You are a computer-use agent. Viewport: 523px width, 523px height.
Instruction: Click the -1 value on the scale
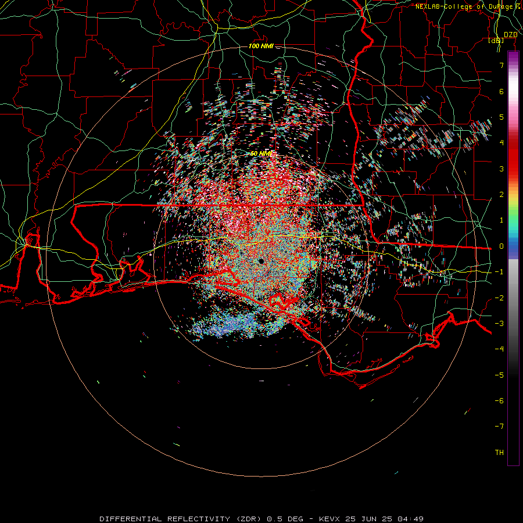pyautogui.click(x=499, y=272)
